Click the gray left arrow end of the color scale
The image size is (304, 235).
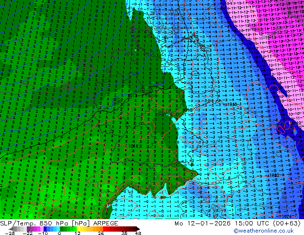(x=11, y=229)
